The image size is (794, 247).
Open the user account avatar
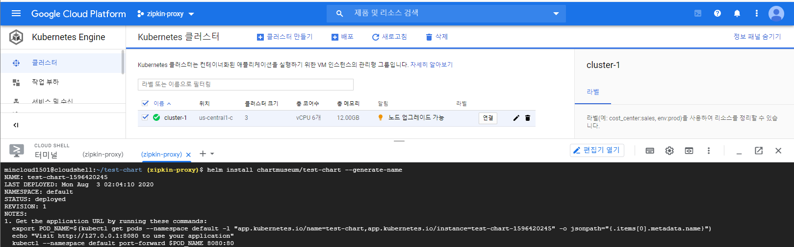(776, 14)
